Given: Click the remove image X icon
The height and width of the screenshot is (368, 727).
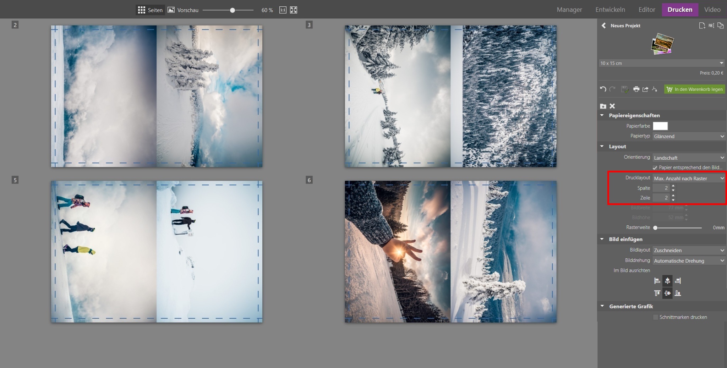Looking at the screenshot, I should [x=612, y=106].
